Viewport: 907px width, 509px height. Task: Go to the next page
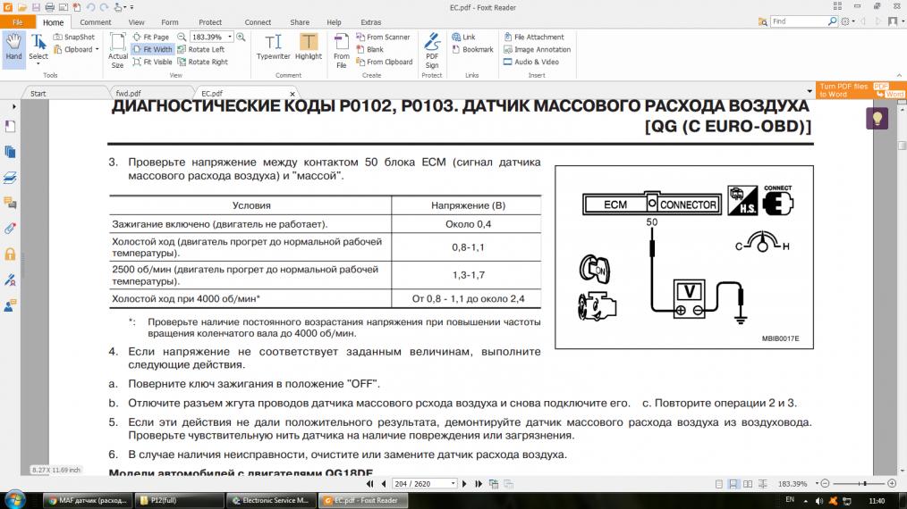[464, 484]
